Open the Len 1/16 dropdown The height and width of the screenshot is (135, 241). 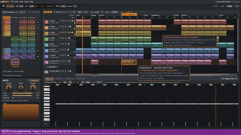coord(99,82)
